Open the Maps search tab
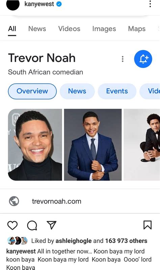Image resolution: width=160 pixels, height=270 pixels. [x=137, y=29]
